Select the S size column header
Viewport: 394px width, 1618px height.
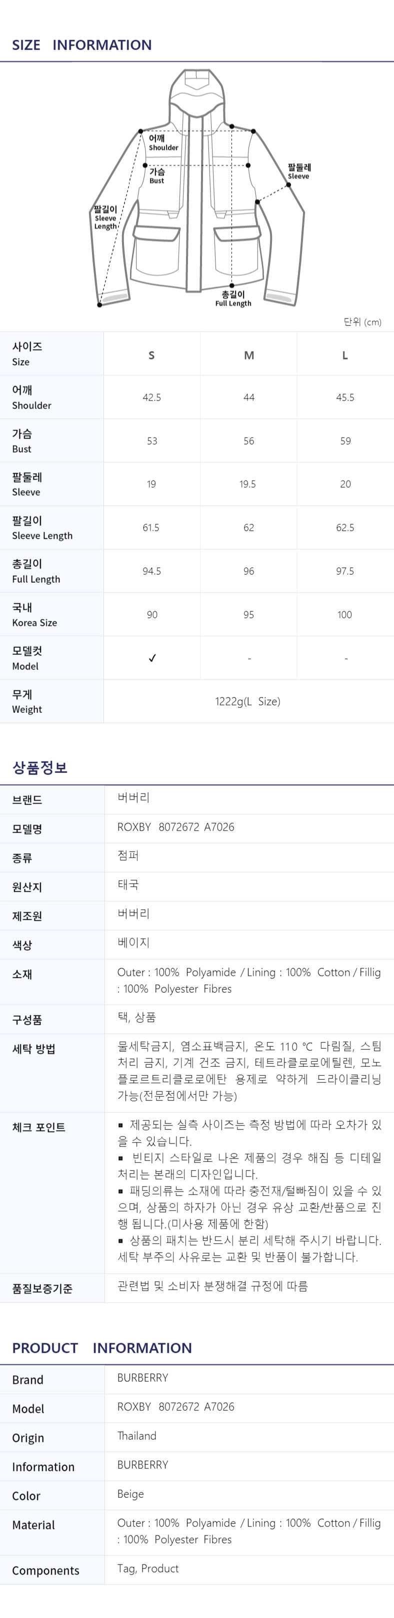151,355
